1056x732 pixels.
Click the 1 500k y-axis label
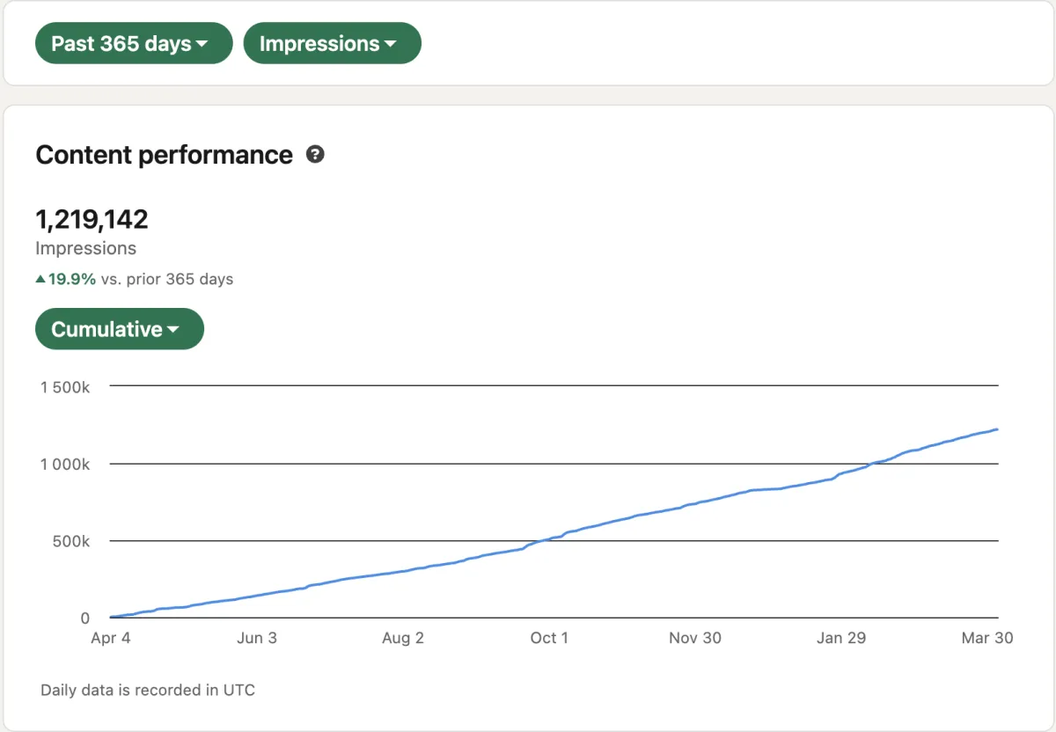[64, 386]
